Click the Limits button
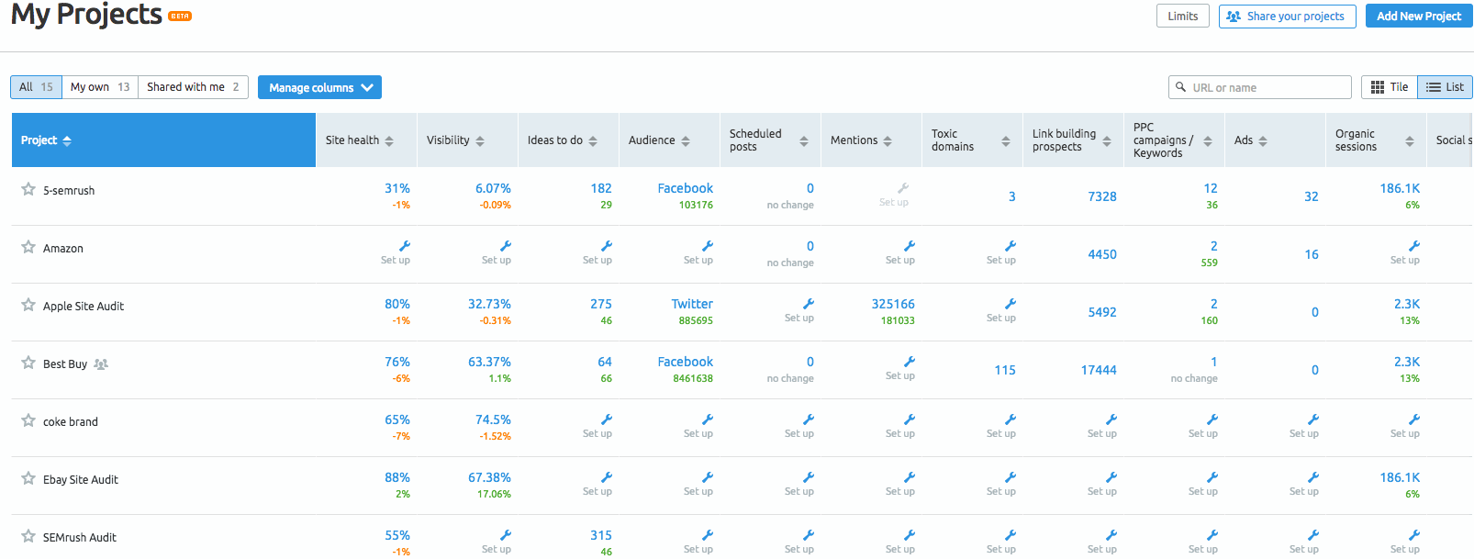The height and width of the screenshot is (559, 1474). (1183, 17)
